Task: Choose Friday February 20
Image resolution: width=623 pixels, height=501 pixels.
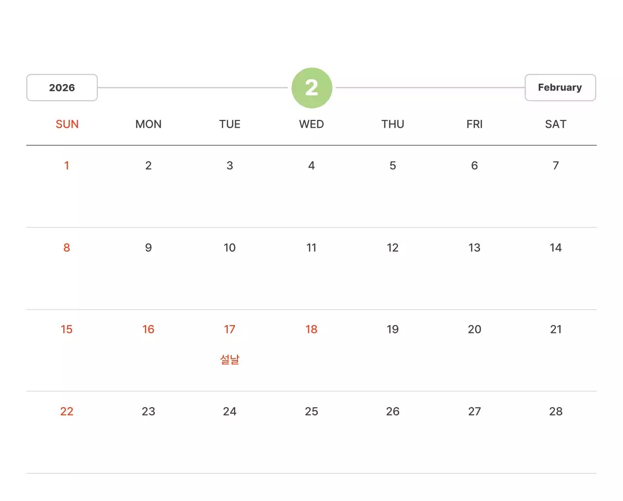Action: 474,329
